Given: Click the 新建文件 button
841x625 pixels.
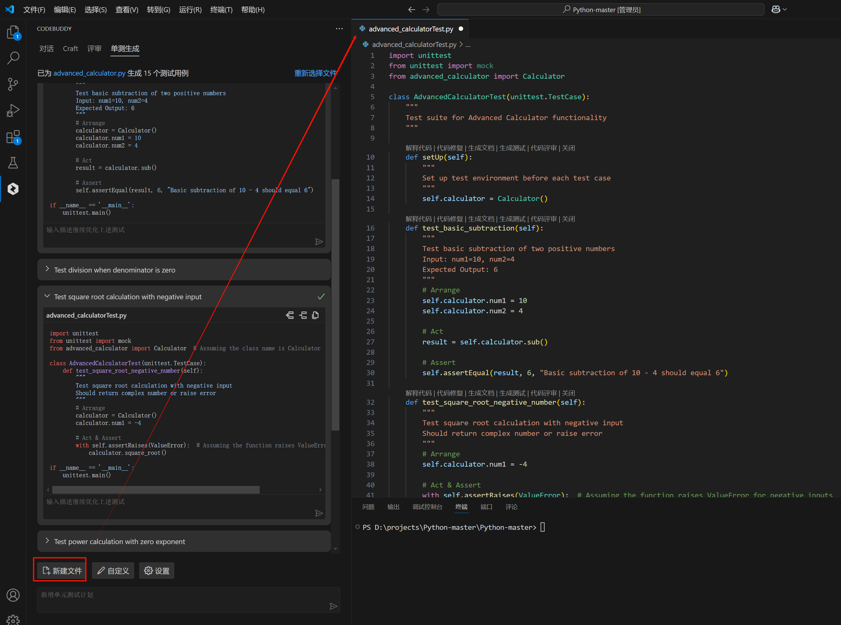Looking at the screenshot, I should (62, 571).
